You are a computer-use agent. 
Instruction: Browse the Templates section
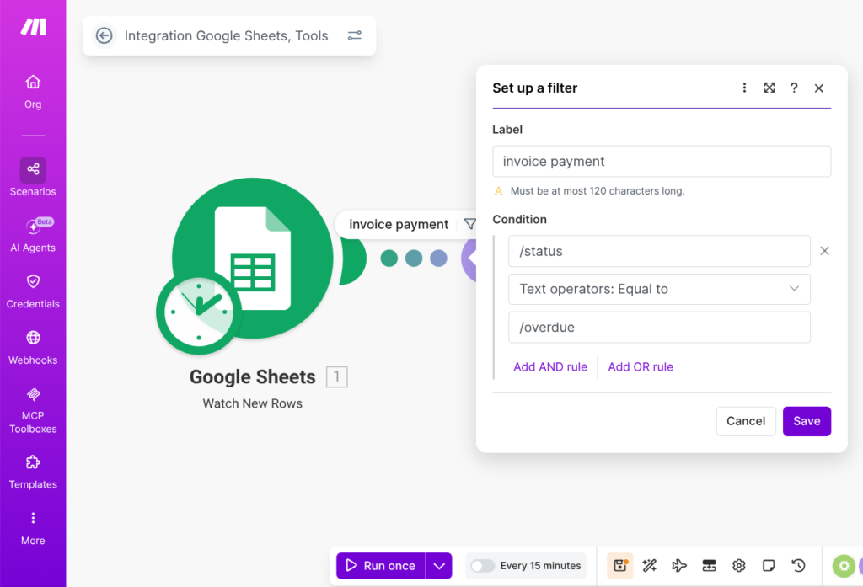click(33, 472)
